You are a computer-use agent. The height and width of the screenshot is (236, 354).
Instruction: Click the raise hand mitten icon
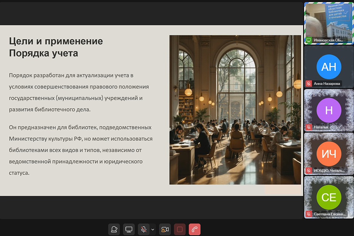click(114, 229)
